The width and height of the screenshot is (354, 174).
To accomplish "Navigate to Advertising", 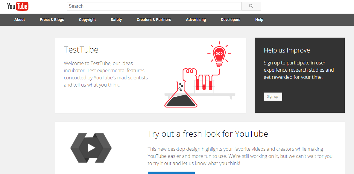I will tap(196, 20).
